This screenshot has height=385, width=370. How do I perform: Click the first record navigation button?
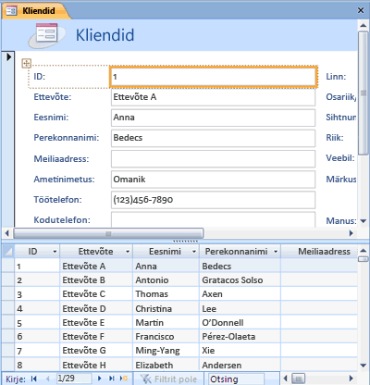[x=34, y=379]
